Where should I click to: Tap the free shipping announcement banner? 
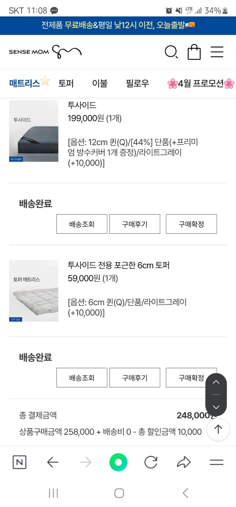coord(118,25)
